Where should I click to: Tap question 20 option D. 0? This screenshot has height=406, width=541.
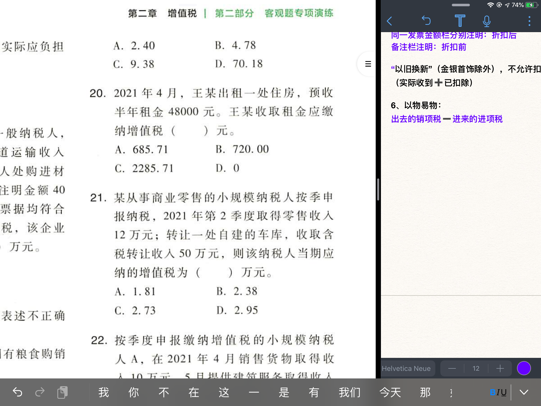(x=228, y=168)
